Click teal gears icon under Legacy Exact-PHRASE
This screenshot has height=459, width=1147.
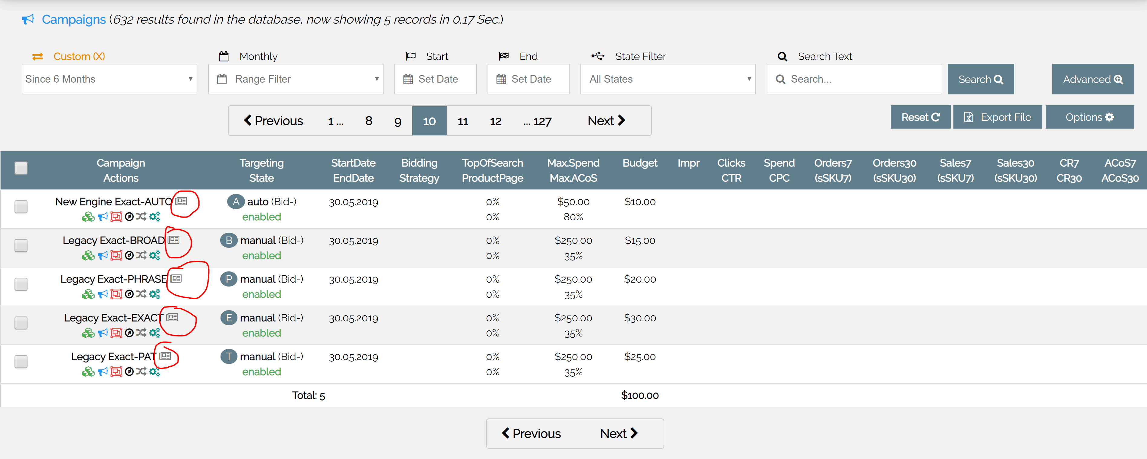pos(155,294)
